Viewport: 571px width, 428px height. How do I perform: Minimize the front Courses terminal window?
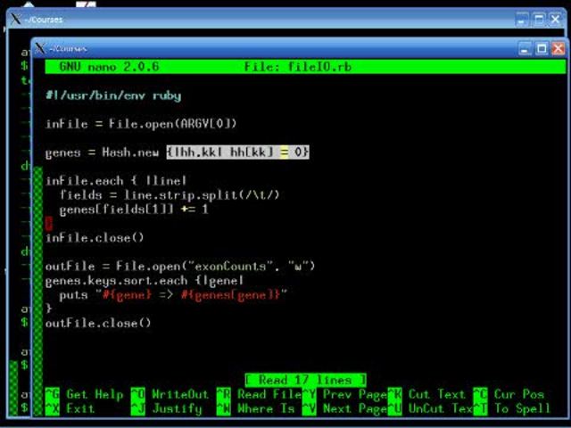[x=525, y=48]
